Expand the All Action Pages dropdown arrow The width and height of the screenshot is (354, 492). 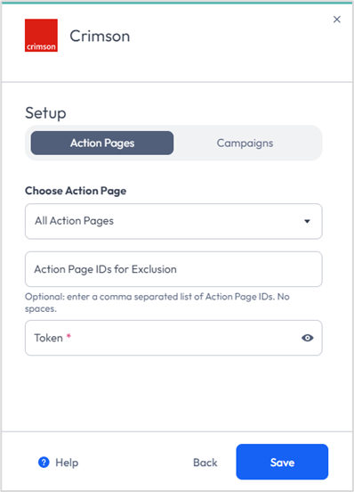308,221
